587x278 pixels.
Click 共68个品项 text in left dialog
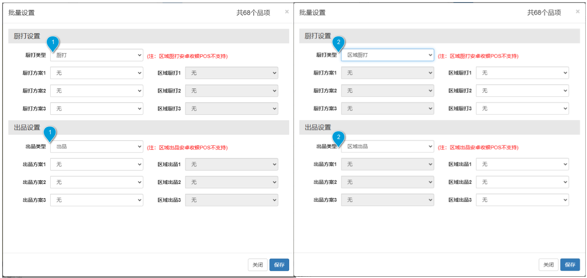click(x=253, y=13)
